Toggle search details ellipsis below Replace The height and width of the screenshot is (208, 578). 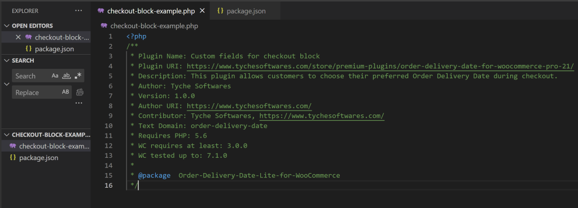point(78,104)
